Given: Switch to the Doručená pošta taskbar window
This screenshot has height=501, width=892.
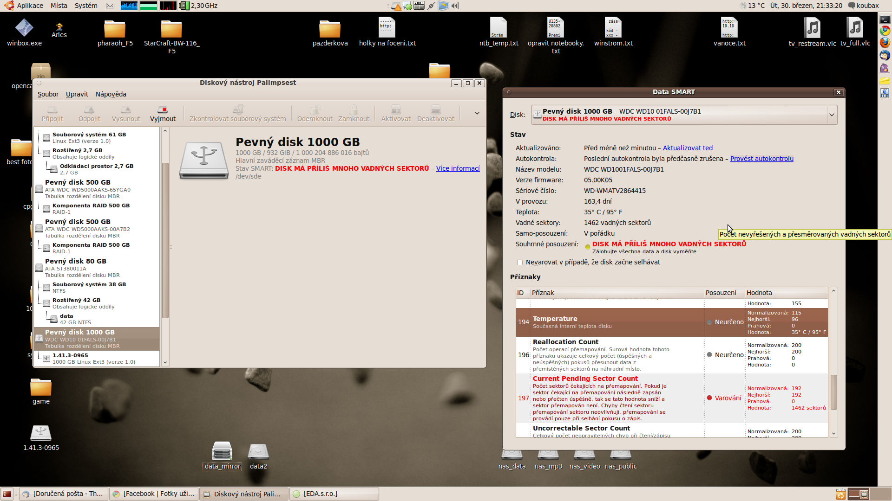Looking at the screenshot, I should coord(63,494).
